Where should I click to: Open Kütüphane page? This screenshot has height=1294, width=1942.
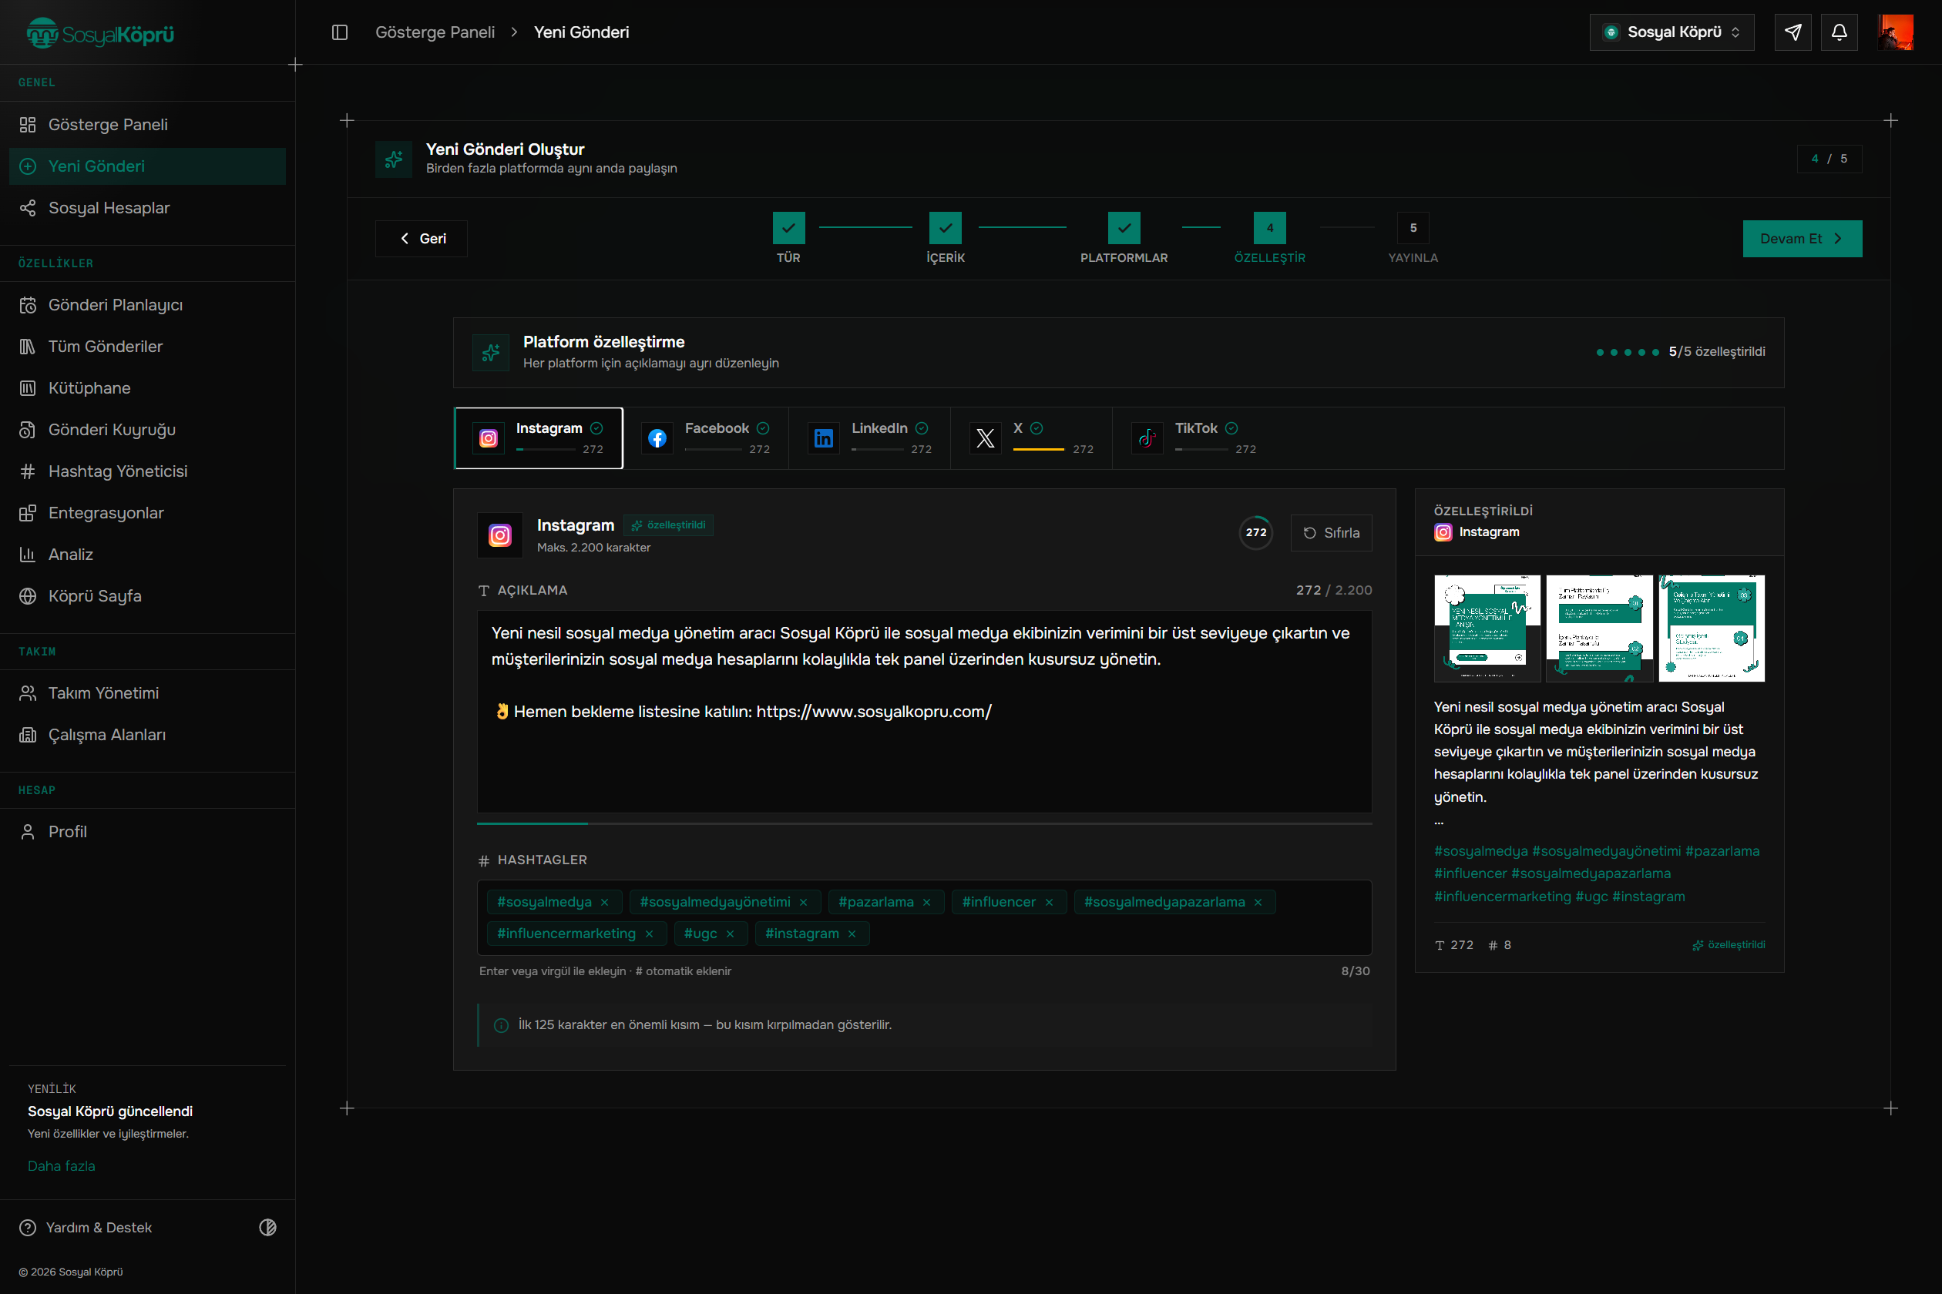(x=147, y=388)
